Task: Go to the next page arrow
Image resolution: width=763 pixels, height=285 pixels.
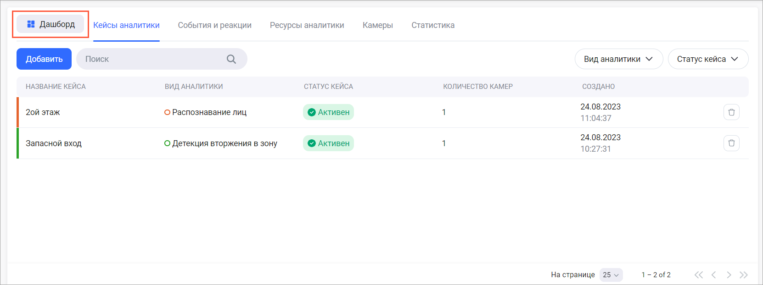Action: coord(729,275)
